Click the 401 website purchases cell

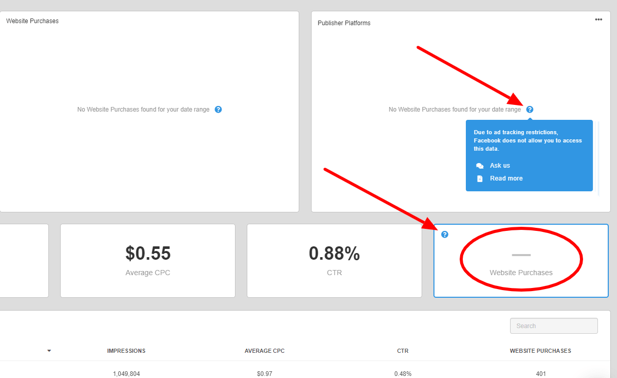540,374
